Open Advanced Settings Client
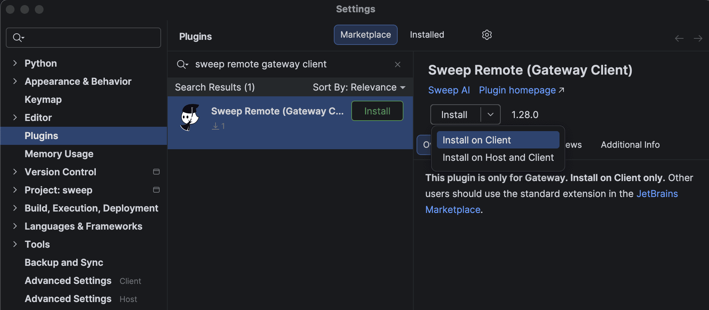Screen dimensions: 709x310 click(x=83, y=280)
